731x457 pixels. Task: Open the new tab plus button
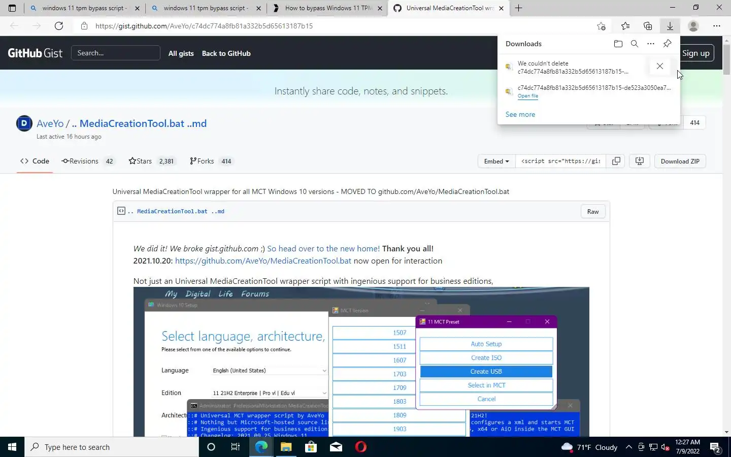(x=518, y=8)
